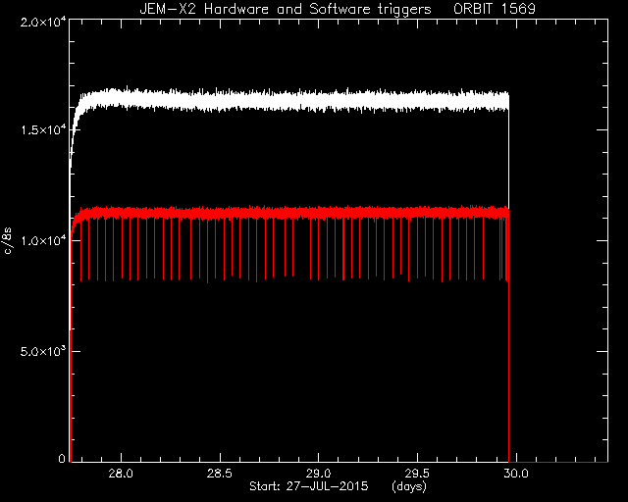Image resolution: width=628 pixels, height=502 pixels.
Task: Click the 28.0 x-axis tick label
Action: click(x=121, y=474)
